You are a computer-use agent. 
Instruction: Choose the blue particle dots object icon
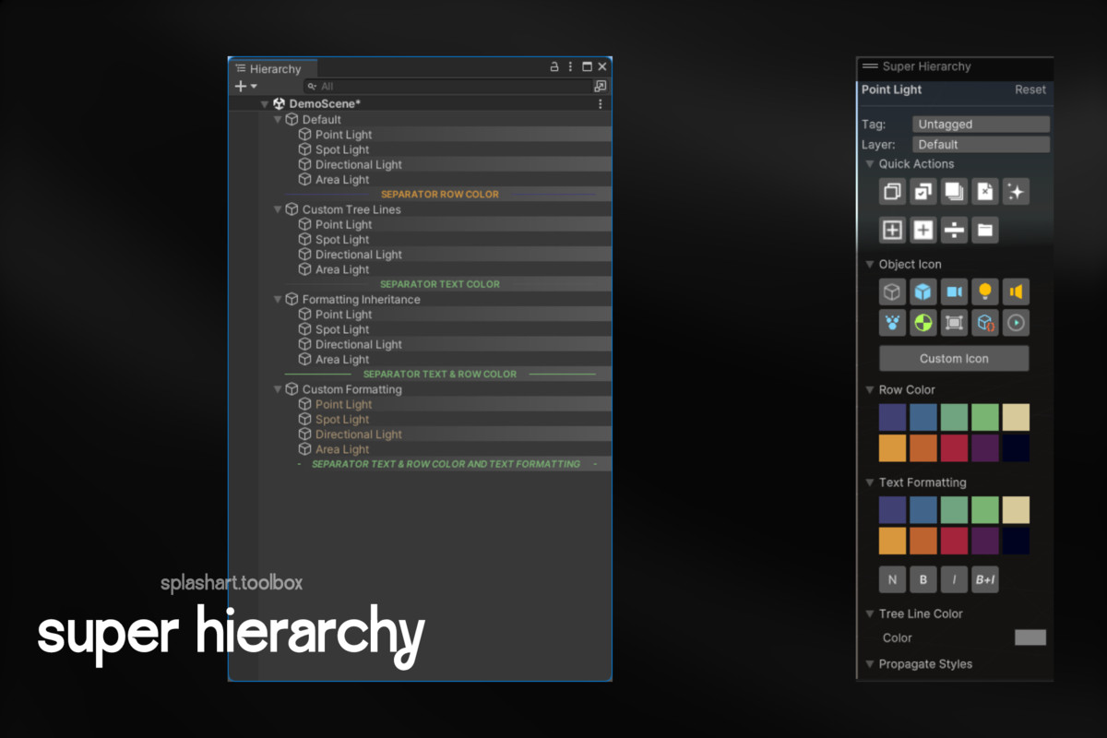[x=892, y=323]
